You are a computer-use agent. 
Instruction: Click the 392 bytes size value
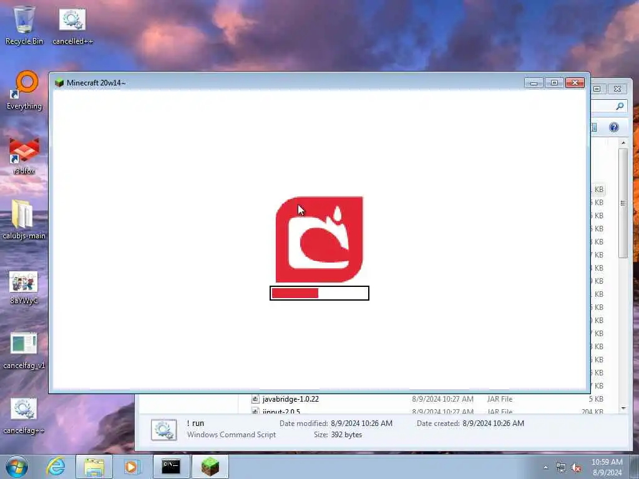pos(346,435)
